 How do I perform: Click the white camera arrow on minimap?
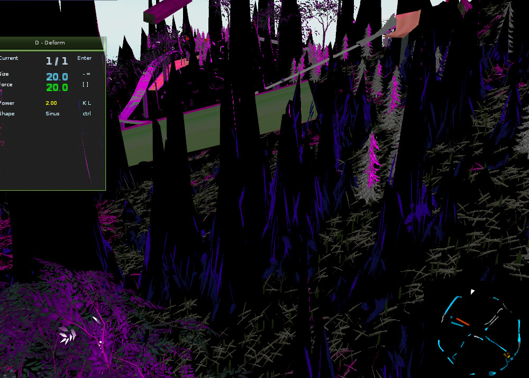[x=473, y=291]
